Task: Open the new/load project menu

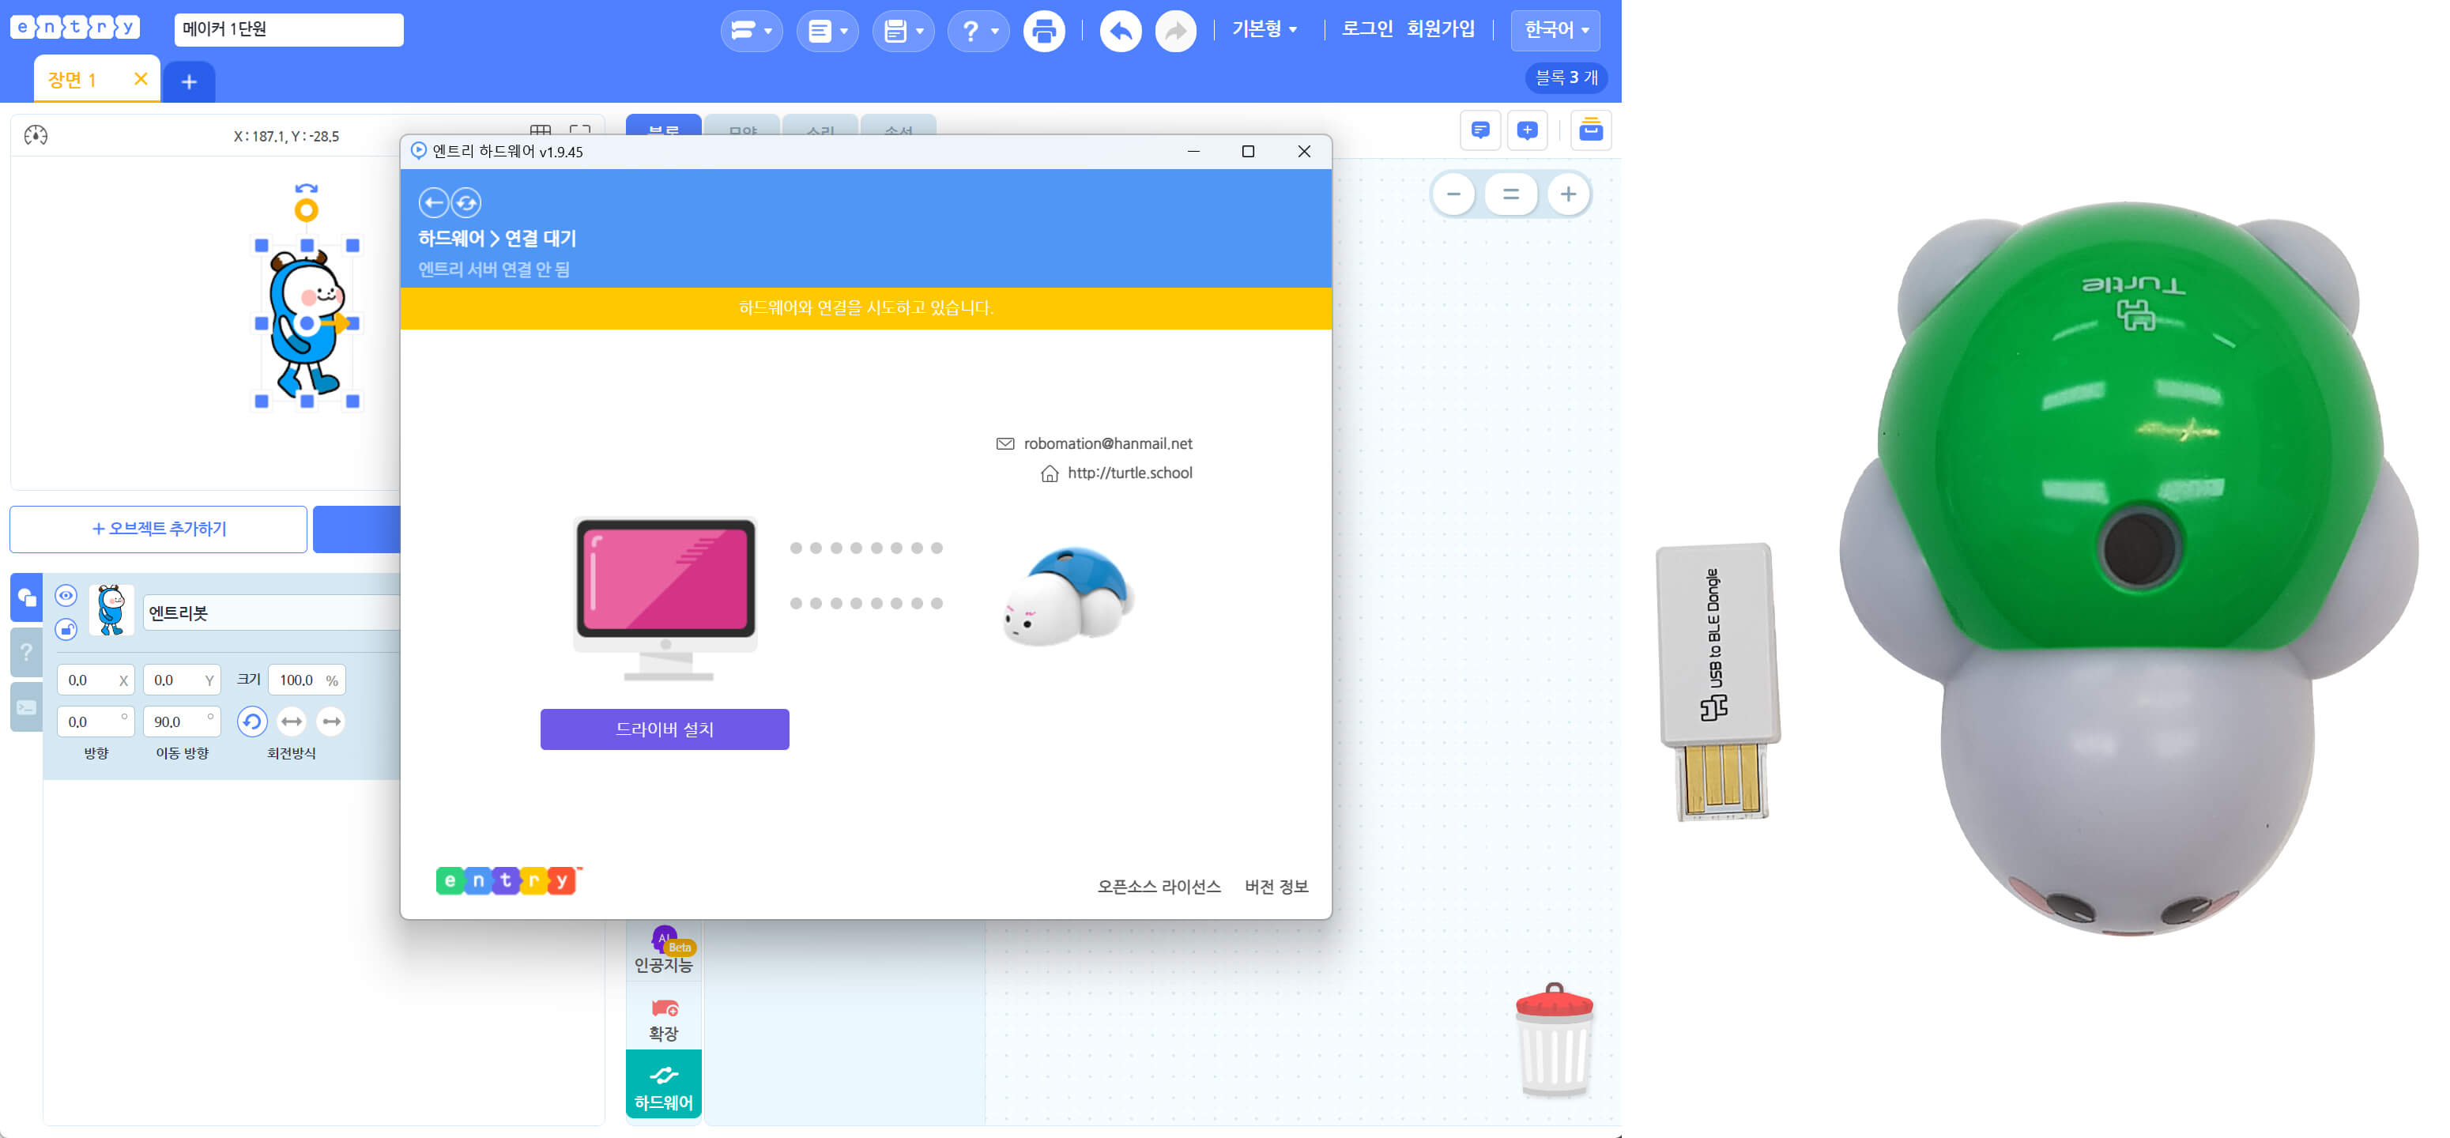Action: 827,30
